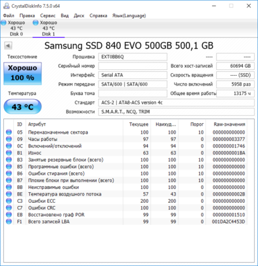Click raw value 000000001510

pyautogui.click(x=229, y=215)
